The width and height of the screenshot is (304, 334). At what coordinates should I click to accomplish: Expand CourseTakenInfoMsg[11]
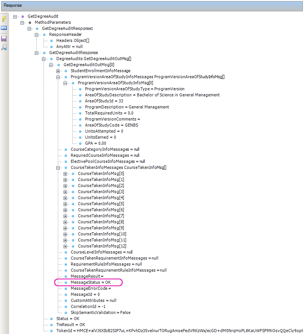click(65, 240)
